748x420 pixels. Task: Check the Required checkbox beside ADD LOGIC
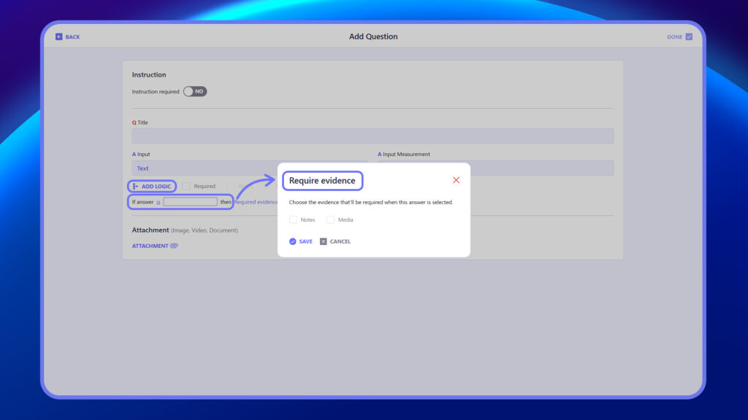186,186
